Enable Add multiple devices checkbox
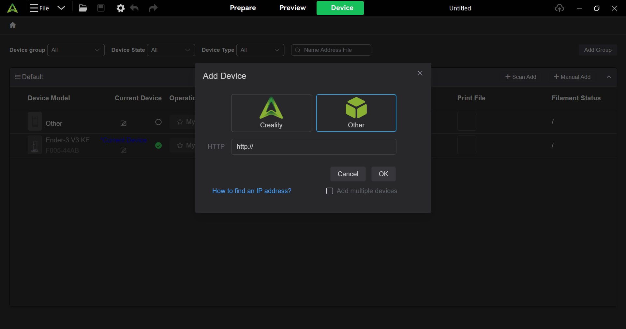 (330, 191)
